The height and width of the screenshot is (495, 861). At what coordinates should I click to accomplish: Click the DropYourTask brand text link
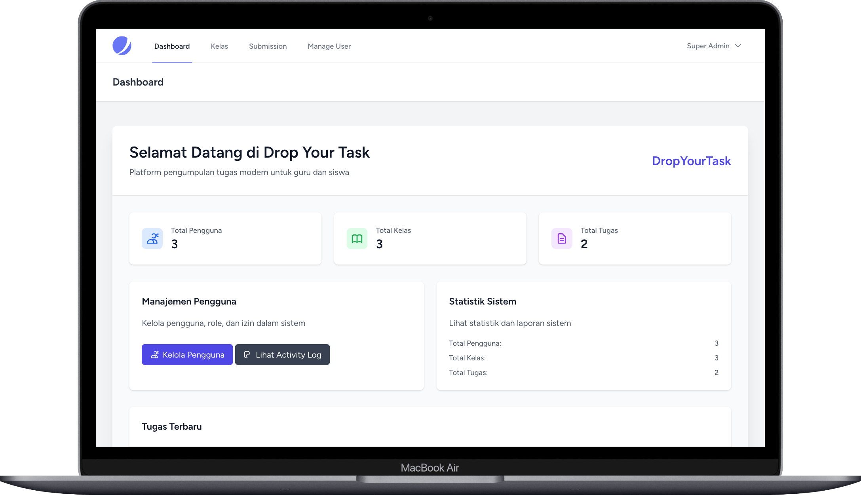(x=691, y=161)
